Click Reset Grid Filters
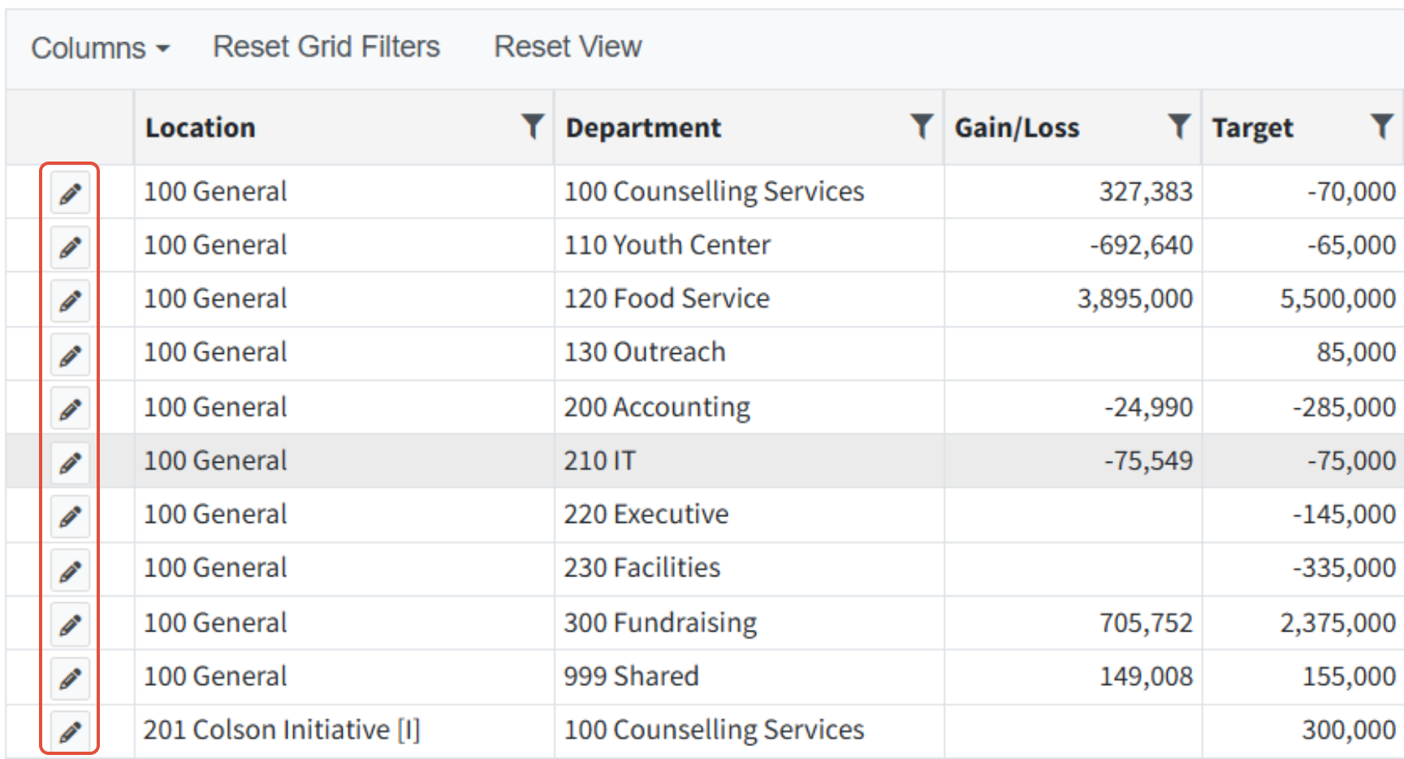The width and height of the screenshot is (1404, 759). (x=326, y=47)
